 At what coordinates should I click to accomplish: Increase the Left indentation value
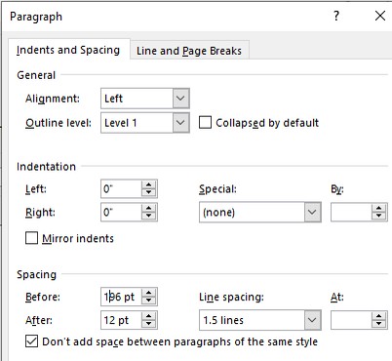149,184
